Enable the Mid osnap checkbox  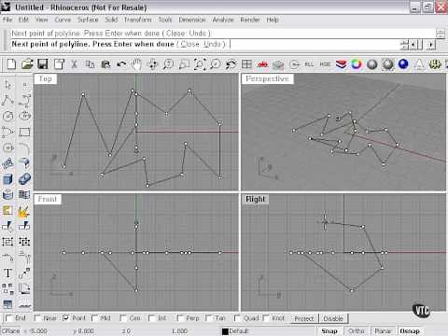(94, 318)
